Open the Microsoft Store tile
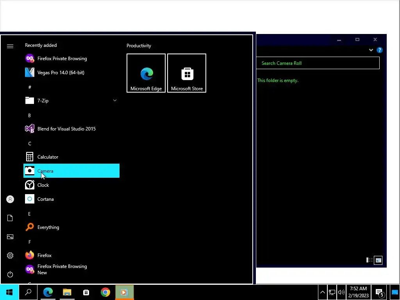This screenshot has height=300, width=400. [x=187, y=73]
